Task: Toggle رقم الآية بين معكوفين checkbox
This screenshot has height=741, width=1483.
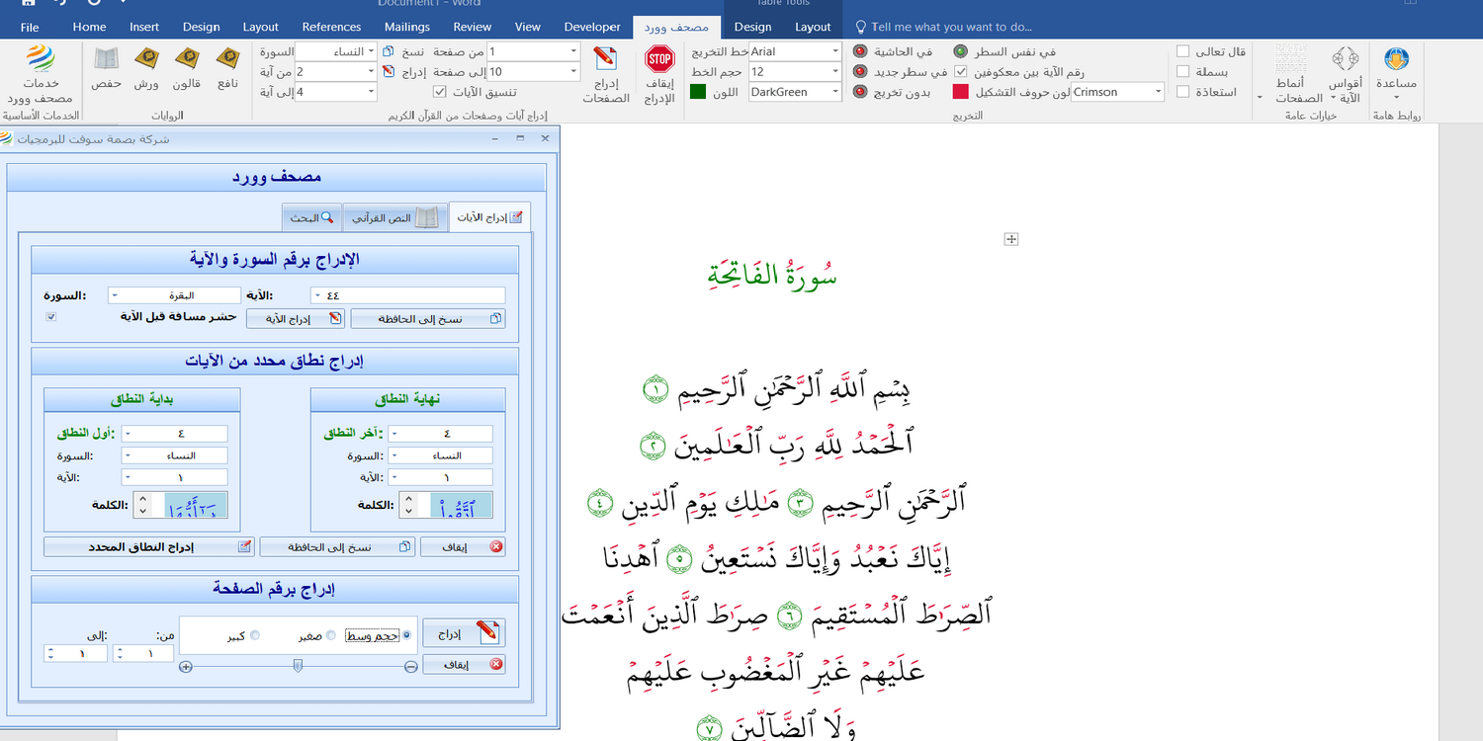Action: point(961,72)
